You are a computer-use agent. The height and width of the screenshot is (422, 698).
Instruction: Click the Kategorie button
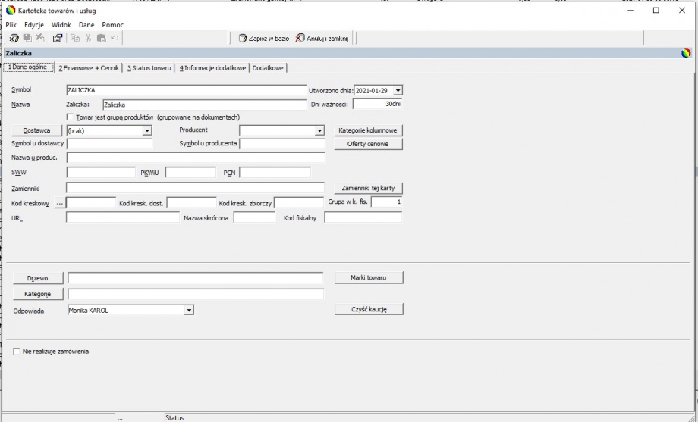coord(38,294)
